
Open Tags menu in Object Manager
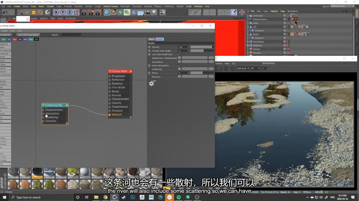tap(283, 11)
